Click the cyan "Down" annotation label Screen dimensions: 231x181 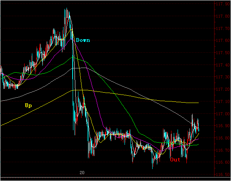tap(83, 40)
